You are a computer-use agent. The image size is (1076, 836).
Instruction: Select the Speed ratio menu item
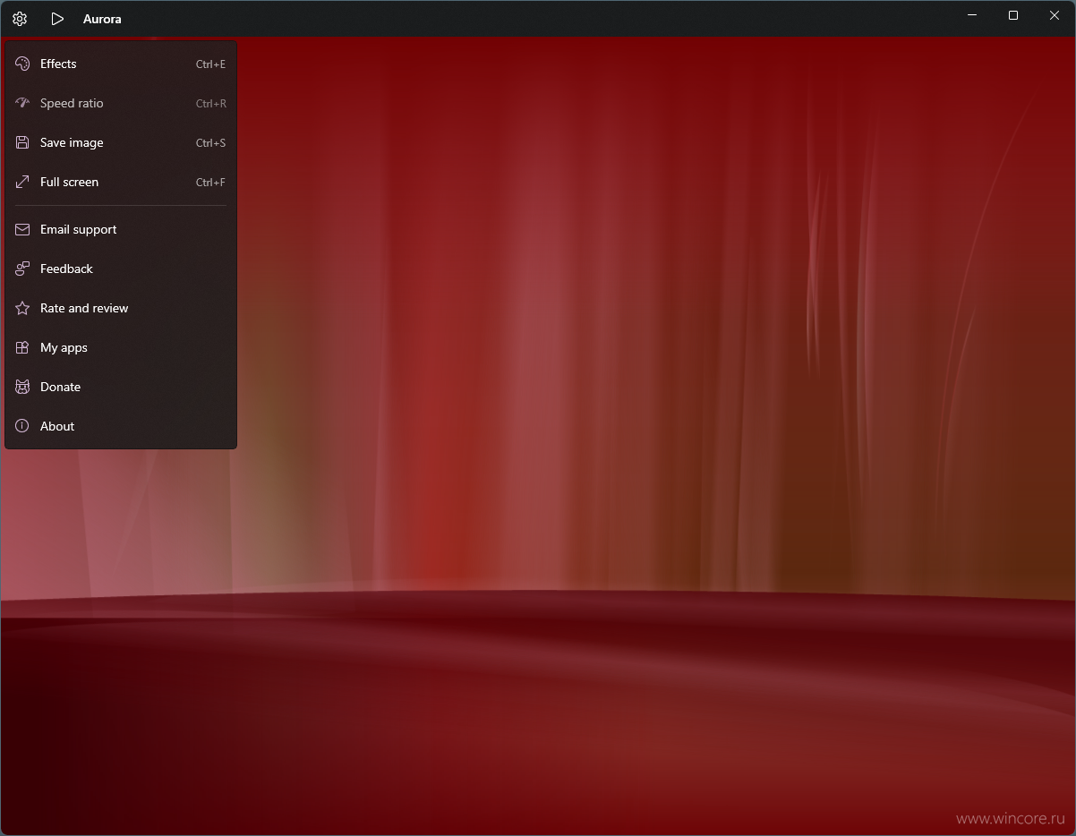tap(121, 103)
